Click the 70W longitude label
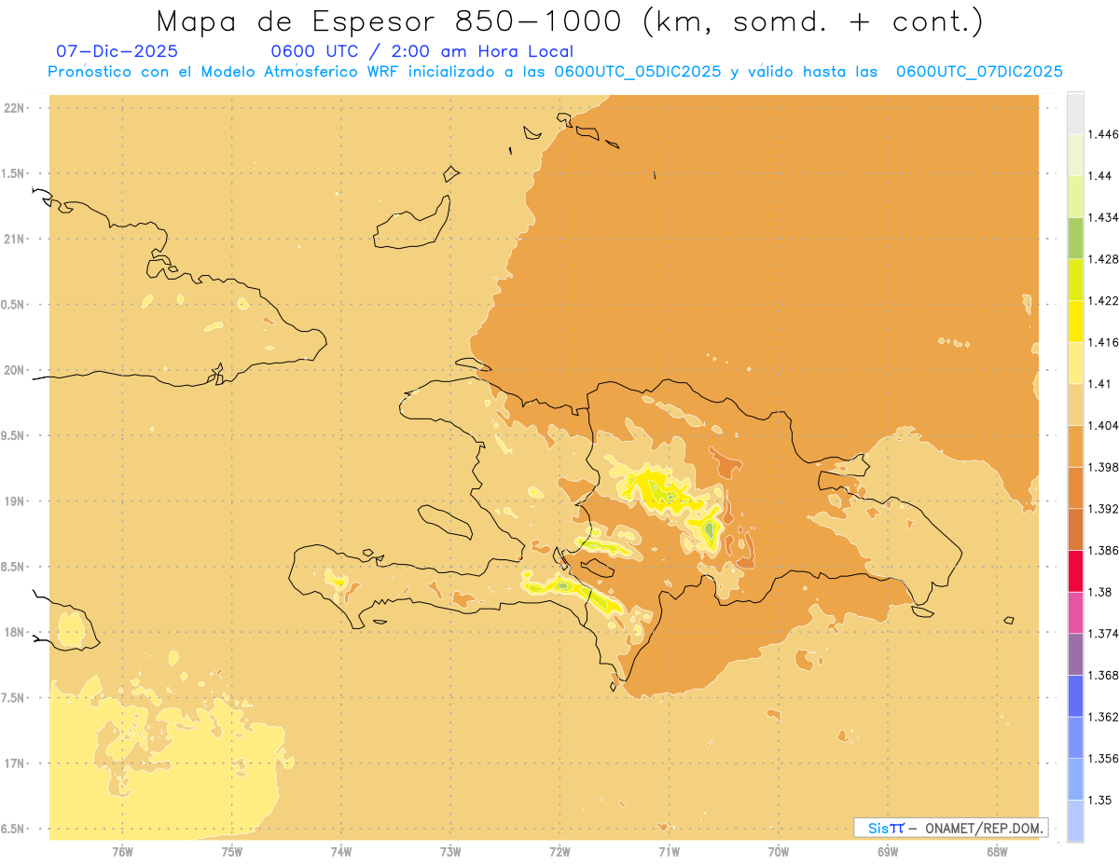This screenshot has width=1119, height=864. (779, 852)
